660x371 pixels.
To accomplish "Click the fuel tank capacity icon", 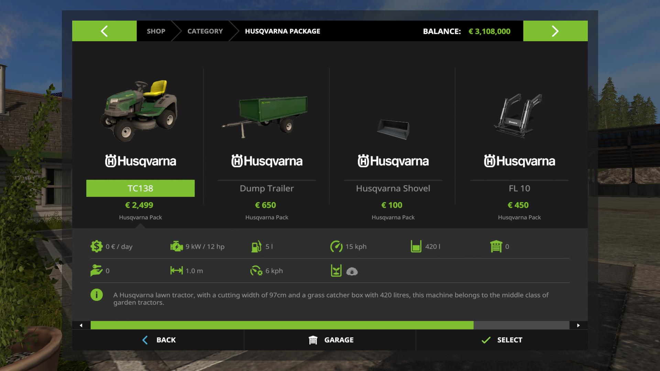I will coord(256,246).
